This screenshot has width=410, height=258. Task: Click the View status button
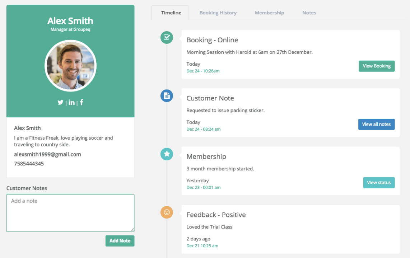pos(379,183)
